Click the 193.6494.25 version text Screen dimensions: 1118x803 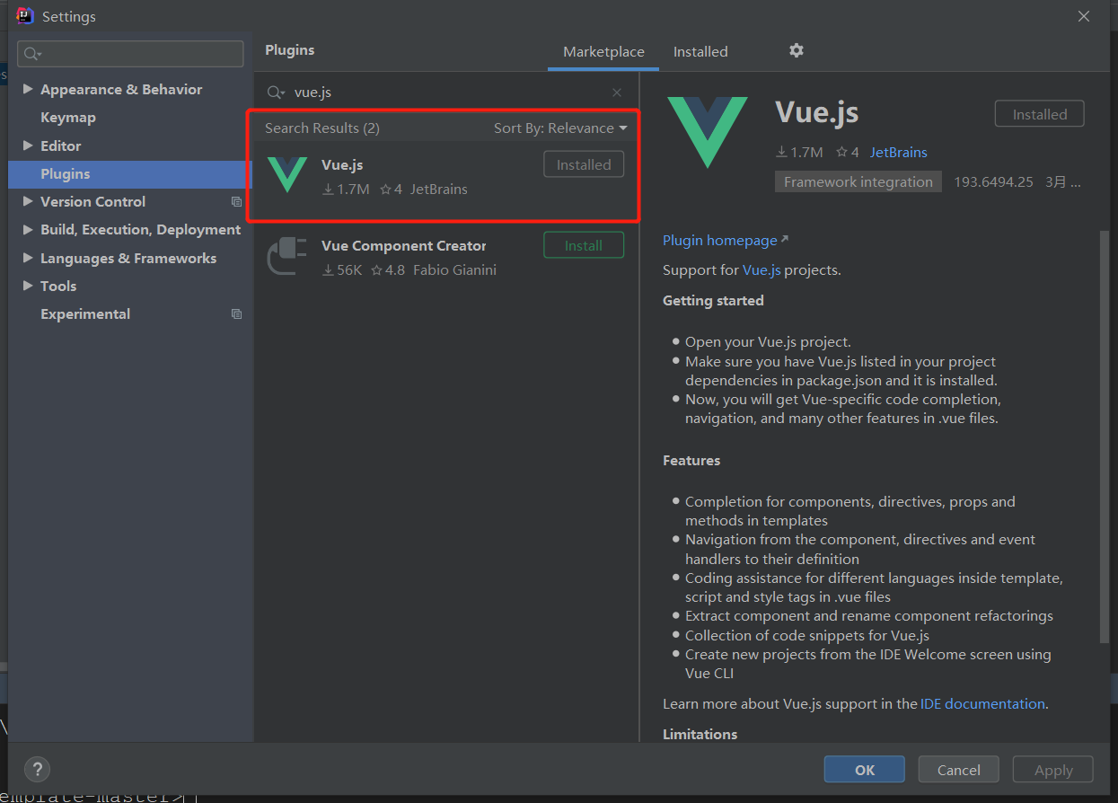[x=993, y=181]
